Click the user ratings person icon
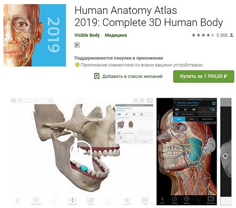 coord(232,35)
